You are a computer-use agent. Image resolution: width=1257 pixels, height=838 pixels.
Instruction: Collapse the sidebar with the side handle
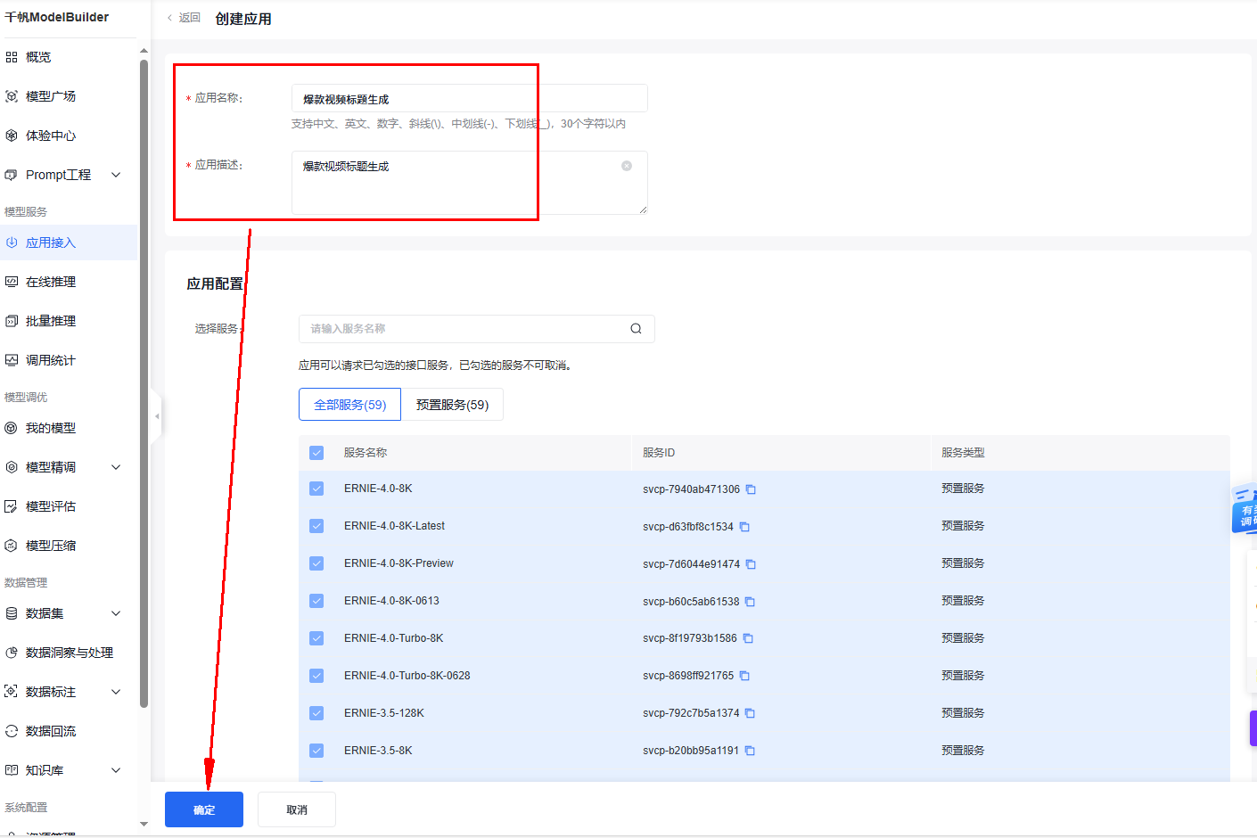point(157,416)
